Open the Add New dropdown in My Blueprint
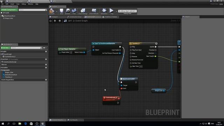The width and height of the screenshot is (224, 126). [6, 48]
